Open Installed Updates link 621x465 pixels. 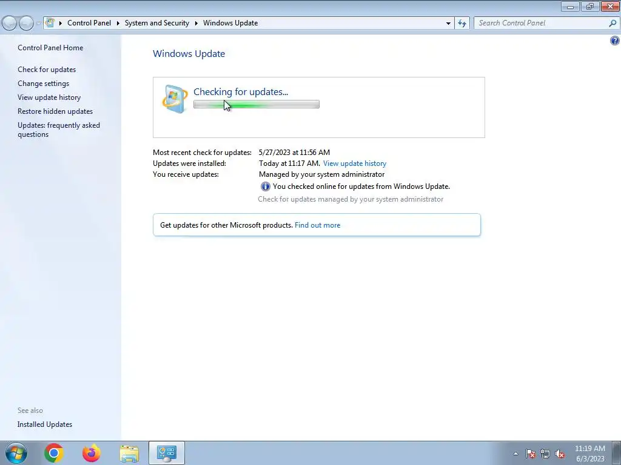coord(45,424)
